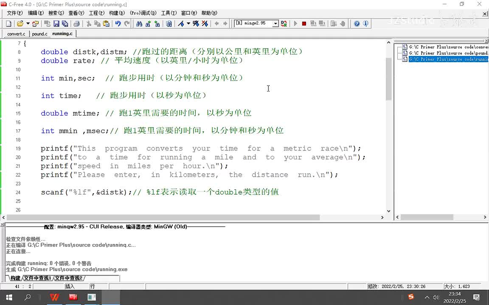The image size is (489, 305).
Task: Click the Undo arrow icon
Action: [118, 24]
